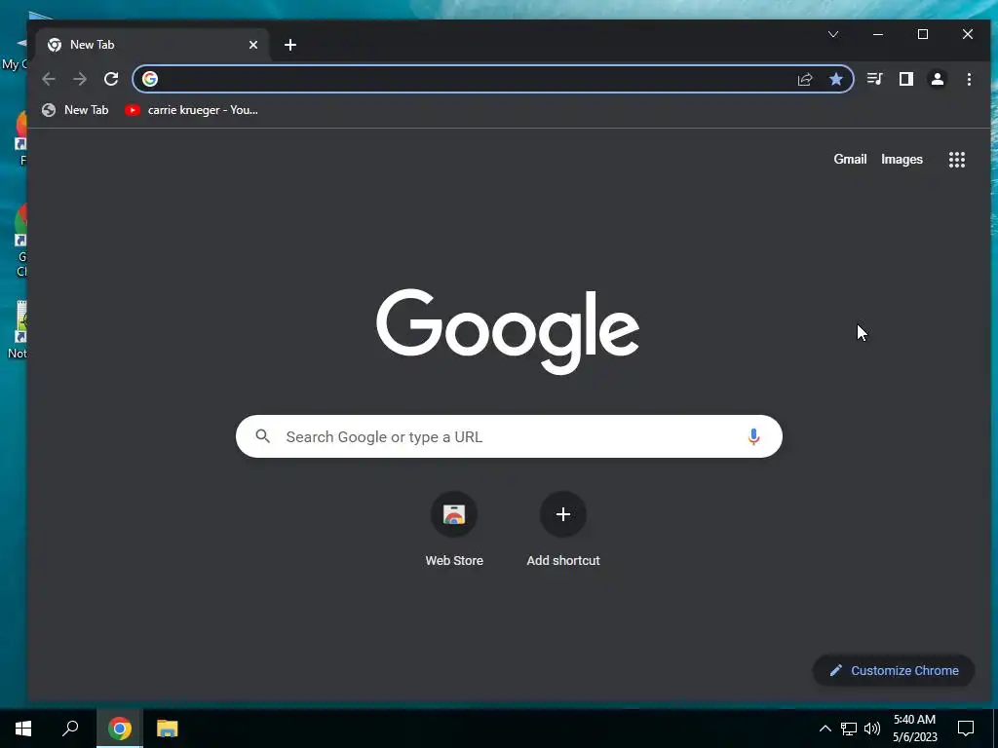Open the Images link
This screenshot has height=748, width=998.
click(x=902, y=159)
